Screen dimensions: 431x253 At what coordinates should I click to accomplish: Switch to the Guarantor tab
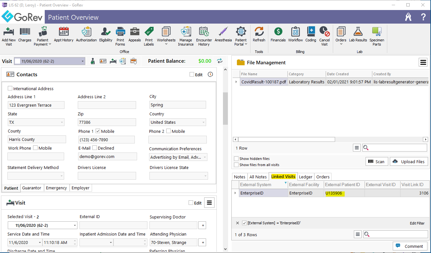(x=31, y=188)
